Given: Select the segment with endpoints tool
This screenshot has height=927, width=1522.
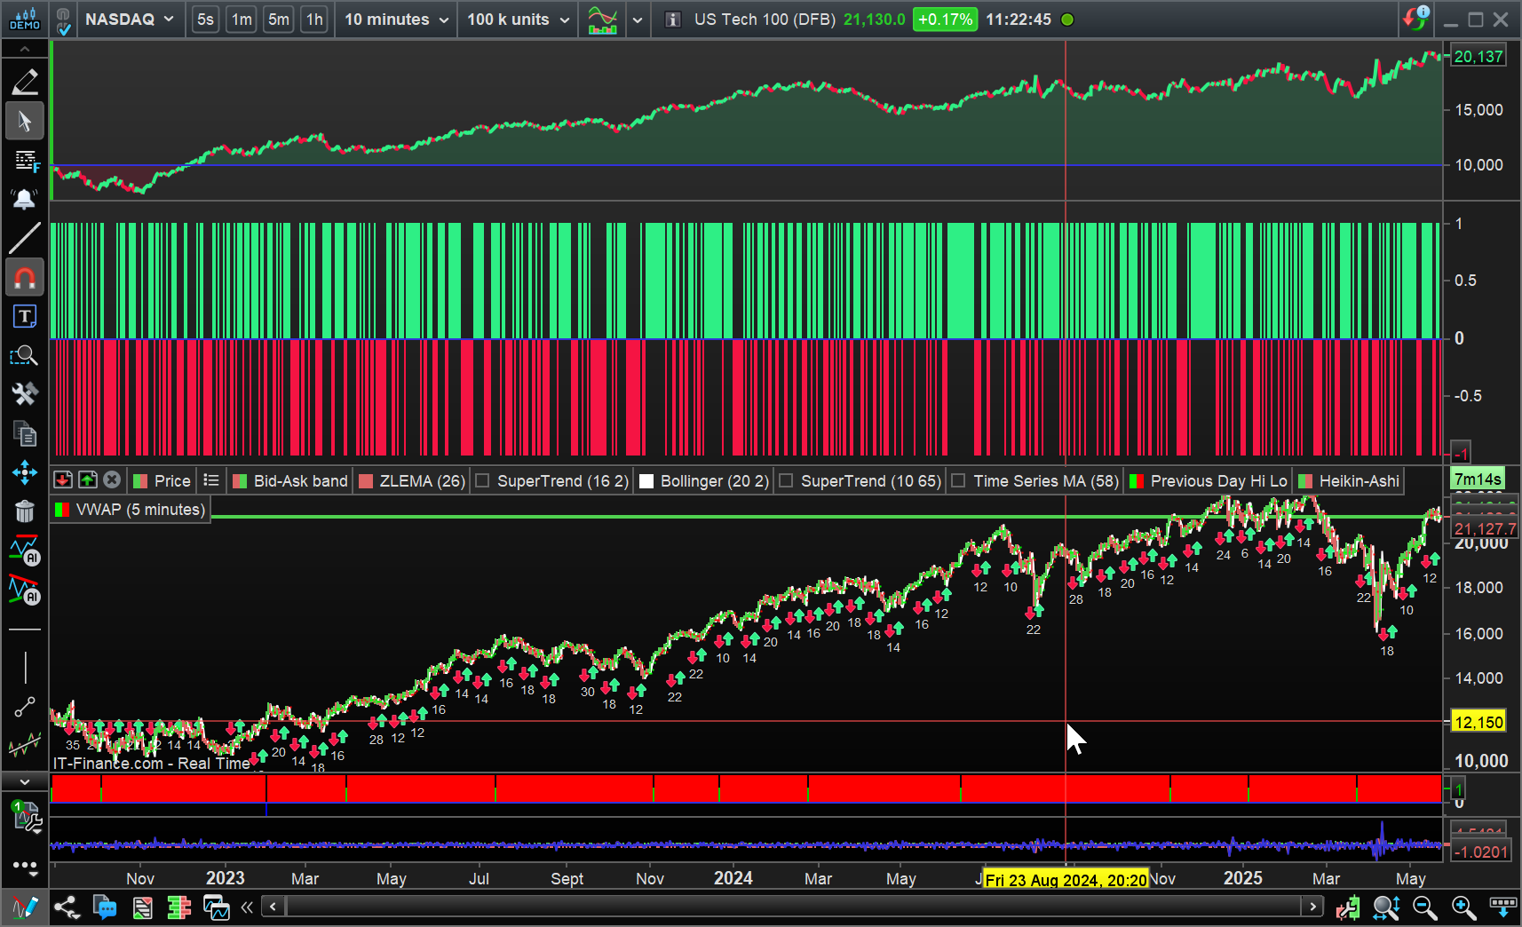Looking at the screenshot, I should coord(25,708).
